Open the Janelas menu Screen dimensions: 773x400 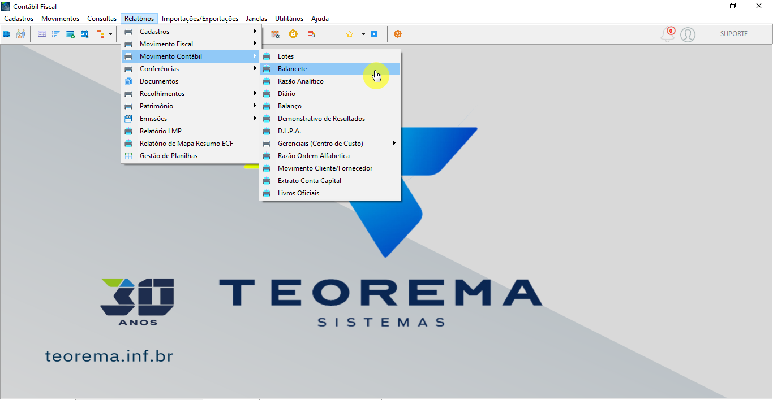256,19
